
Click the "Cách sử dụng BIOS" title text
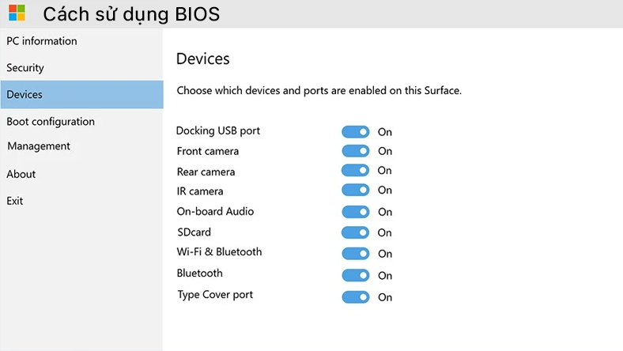click(x=131, y=13)
